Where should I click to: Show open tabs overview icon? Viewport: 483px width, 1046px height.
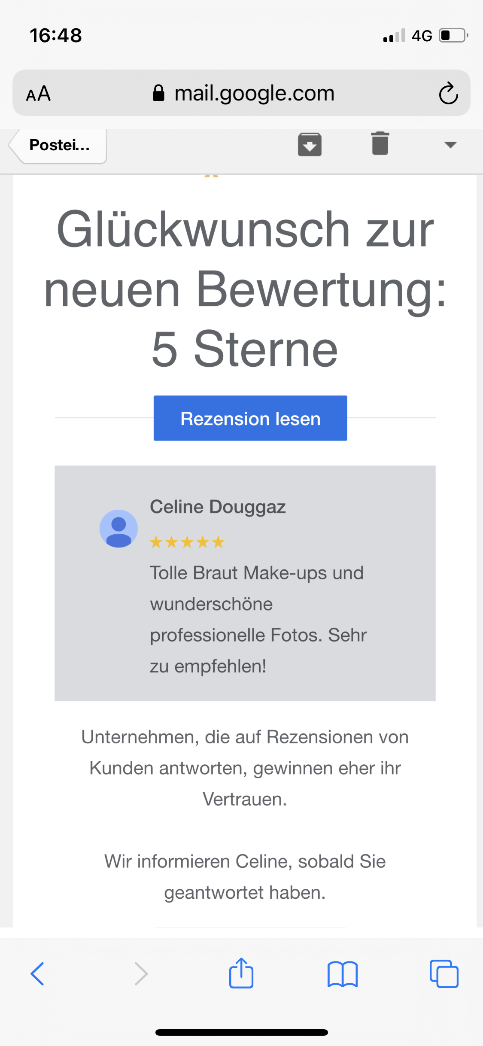[x=444, y=973]
